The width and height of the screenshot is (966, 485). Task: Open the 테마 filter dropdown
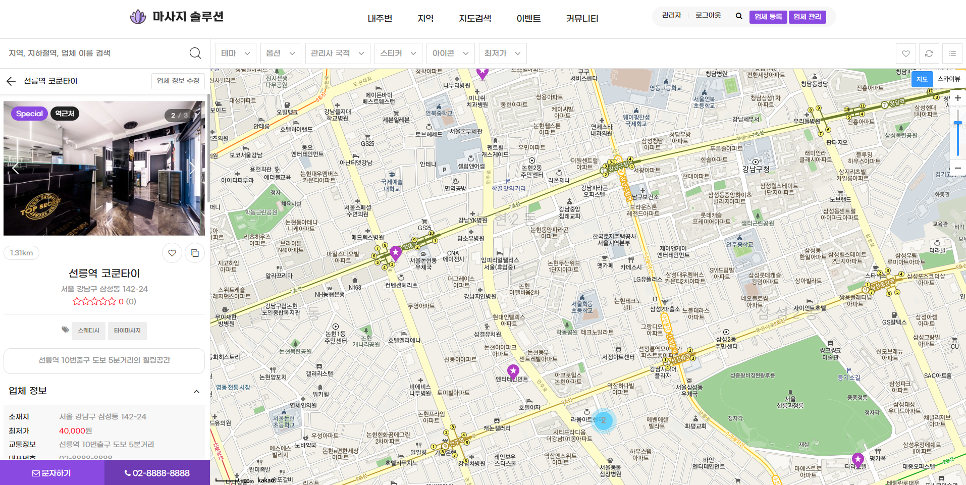click(x=236, y=53)
